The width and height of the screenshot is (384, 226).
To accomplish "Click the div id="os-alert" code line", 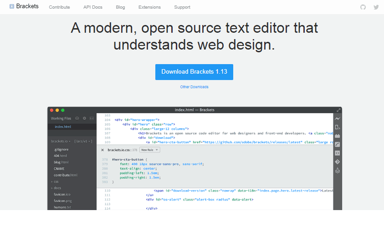I will [200, 200].
